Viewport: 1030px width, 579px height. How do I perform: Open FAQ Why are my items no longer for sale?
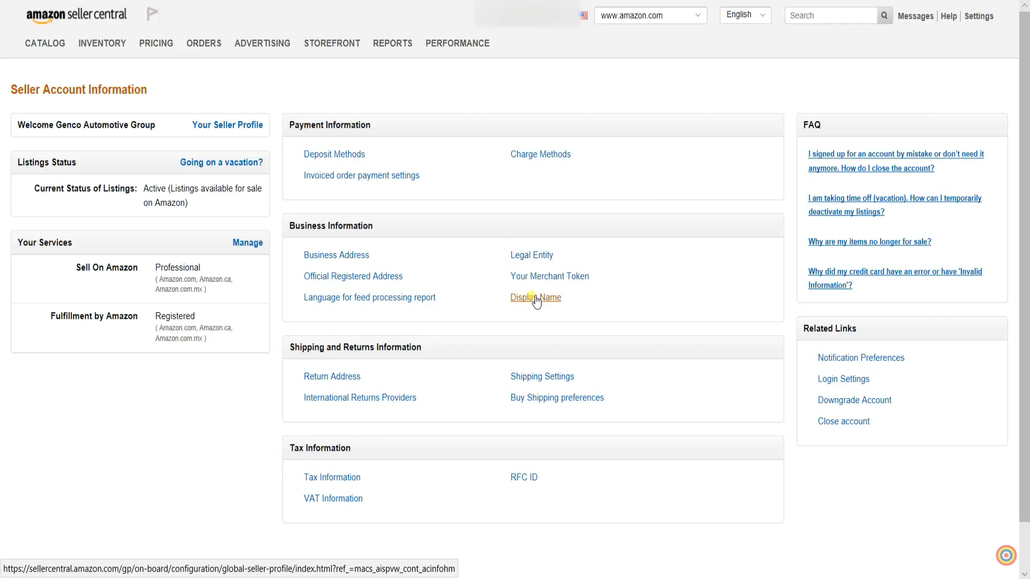pos(870,242)
